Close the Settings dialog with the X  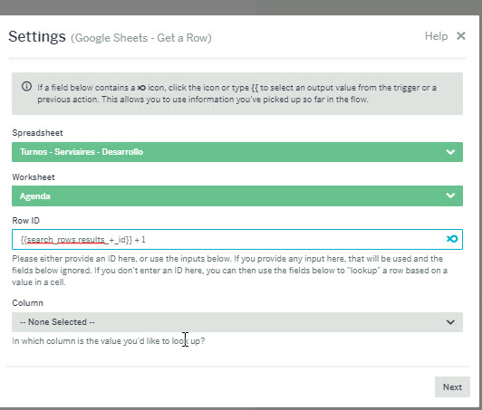click(x=461, y=36)
